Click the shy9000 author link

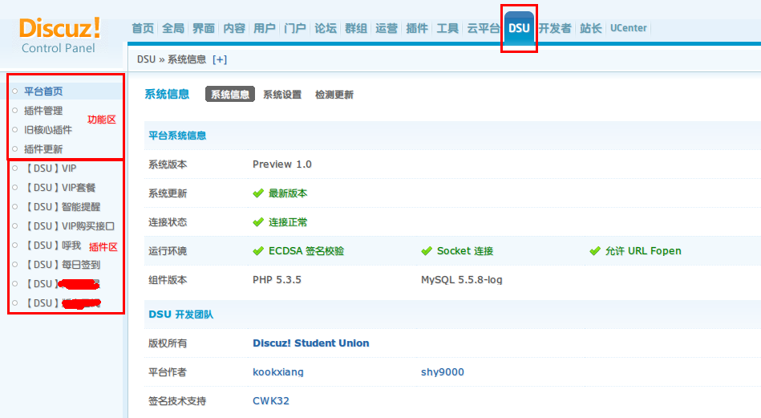click(443, 372)
